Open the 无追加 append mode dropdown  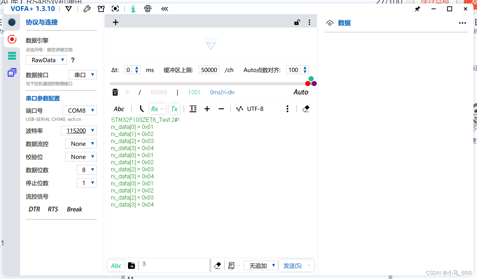pos(261,265)
